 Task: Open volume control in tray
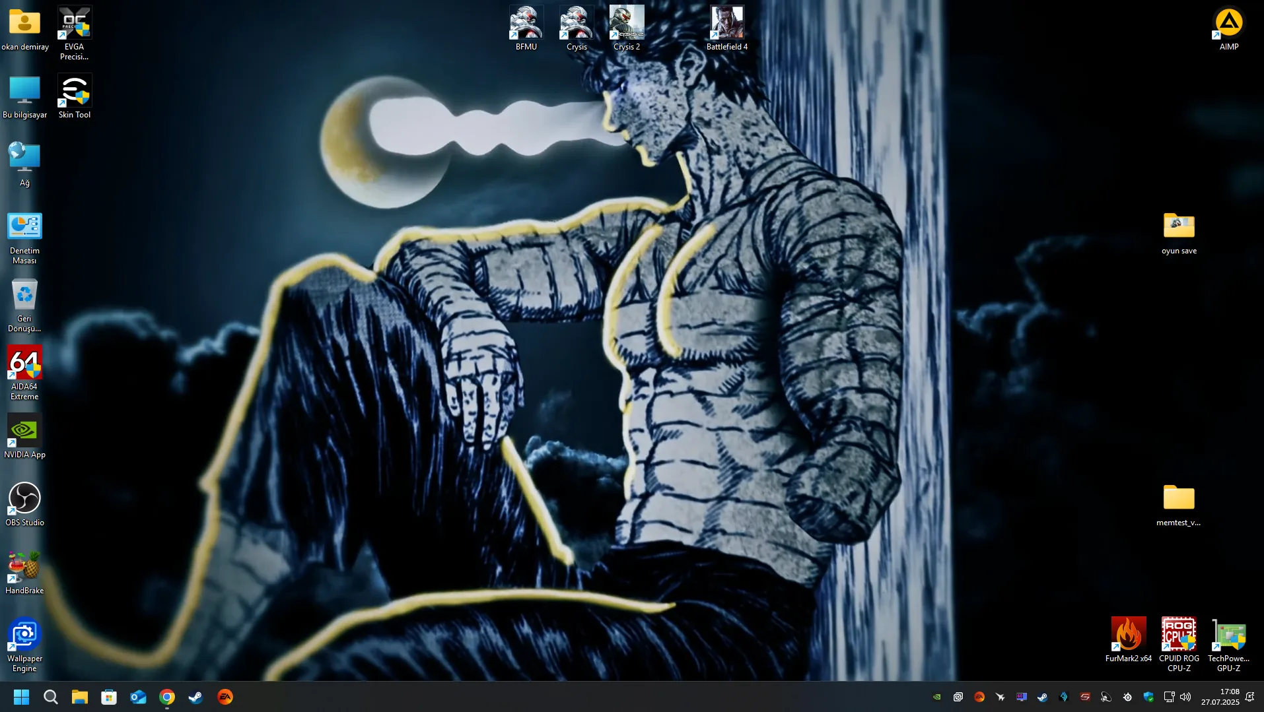tap(1185, 697)
